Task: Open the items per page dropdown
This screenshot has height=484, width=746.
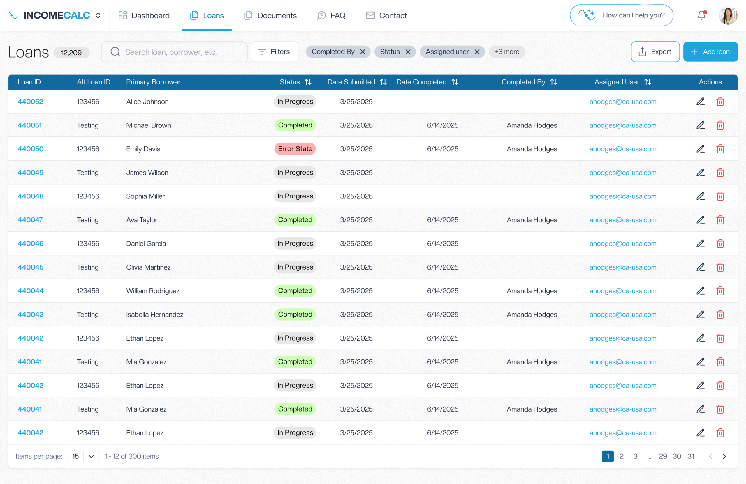Action: pos(91,456)
